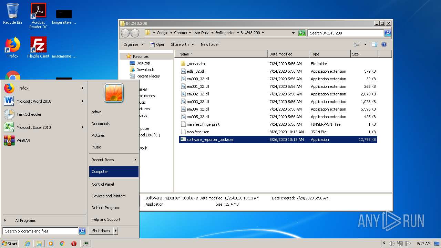The height and width of the screenshot is (248, 441).
Task: Expand address bar history dropdown
Action: (293, 33)
